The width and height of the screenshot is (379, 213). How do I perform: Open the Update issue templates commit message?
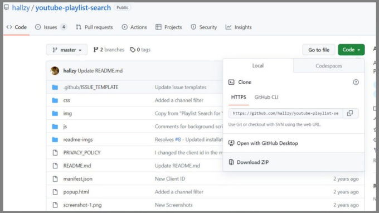(181, 87)
